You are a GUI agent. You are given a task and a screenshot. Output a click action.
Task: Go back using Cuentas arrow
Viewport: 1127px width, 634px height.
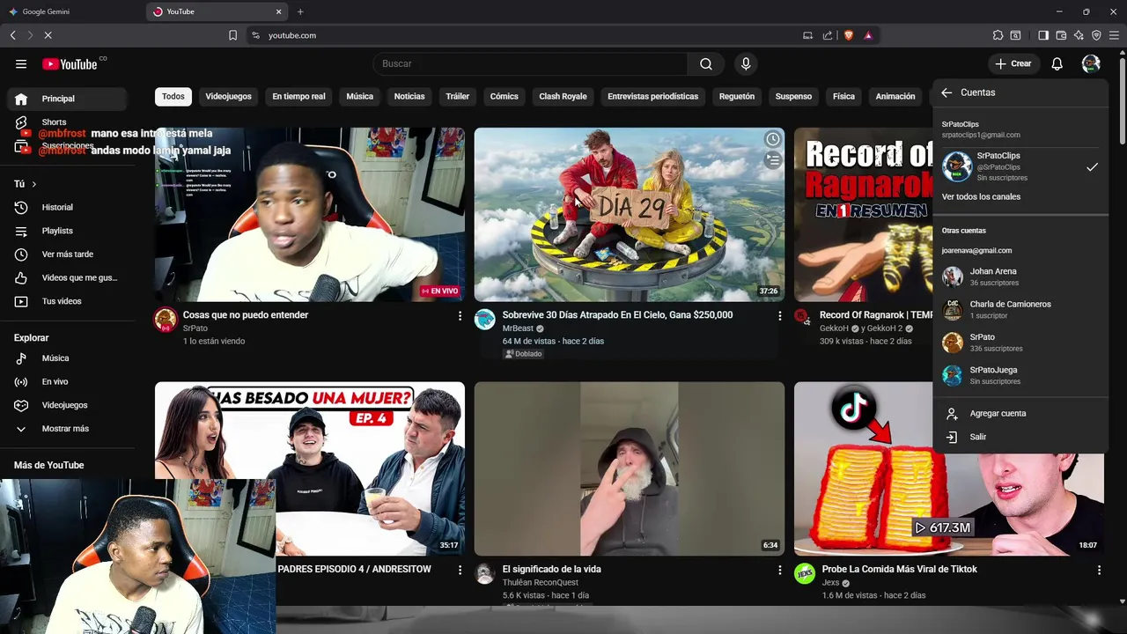(x=947, y=92)
